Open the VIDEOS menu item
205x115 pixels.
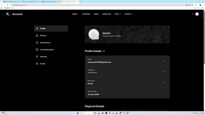[96, 14]
